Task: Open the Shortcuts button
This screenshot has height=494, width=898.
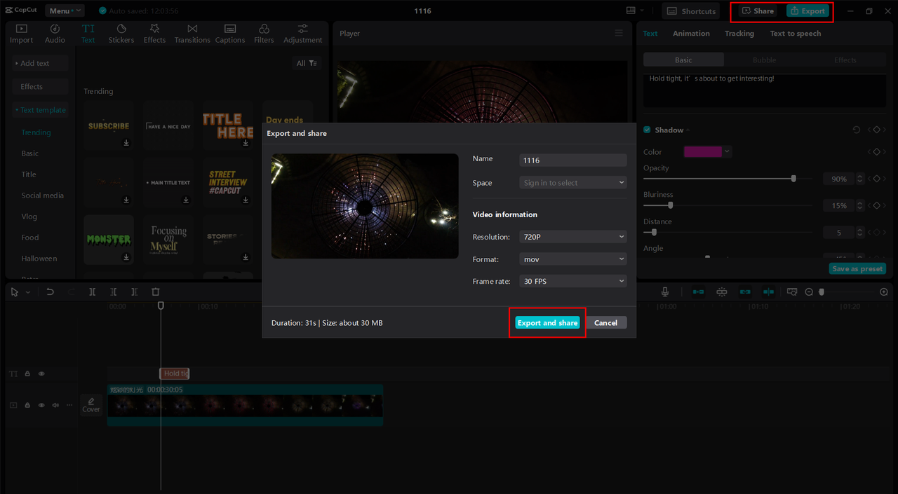Action: coord(691,11)
